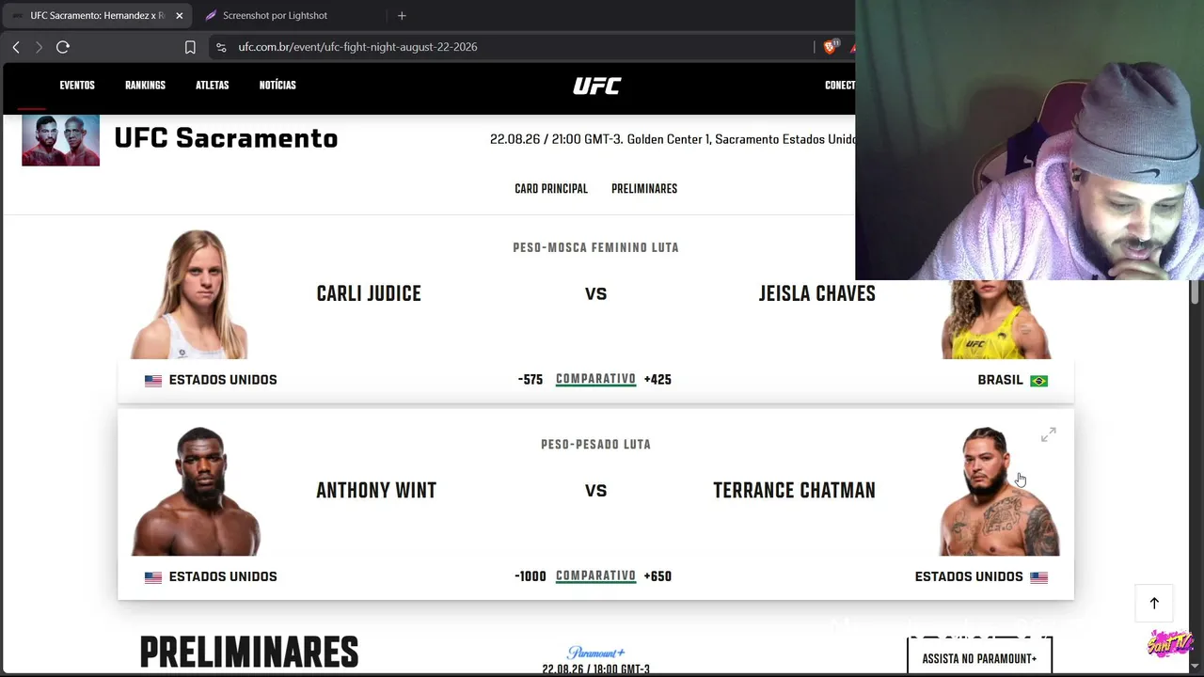Click the Assista no Paramount+ button
Image resolution: width=1204 pixels, height=677 pixels.
tap(979, 657)
